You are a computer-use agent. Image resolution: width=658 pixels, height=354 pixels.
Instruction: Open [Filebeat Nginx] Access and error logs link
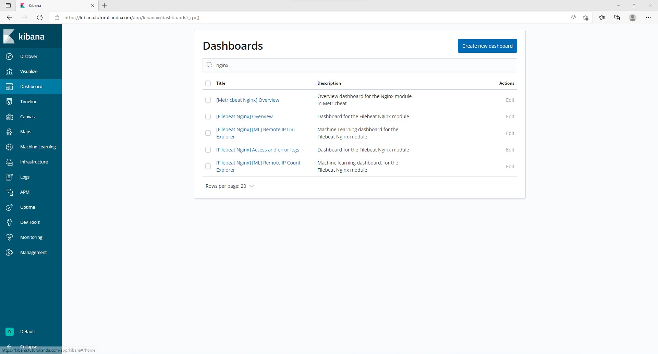258,150
